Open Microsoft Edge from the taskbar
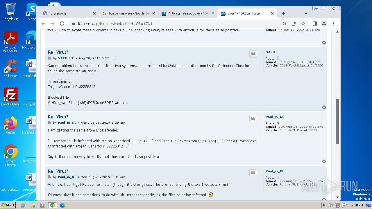Screen dimensions: 372x209 tap(62, 205)
